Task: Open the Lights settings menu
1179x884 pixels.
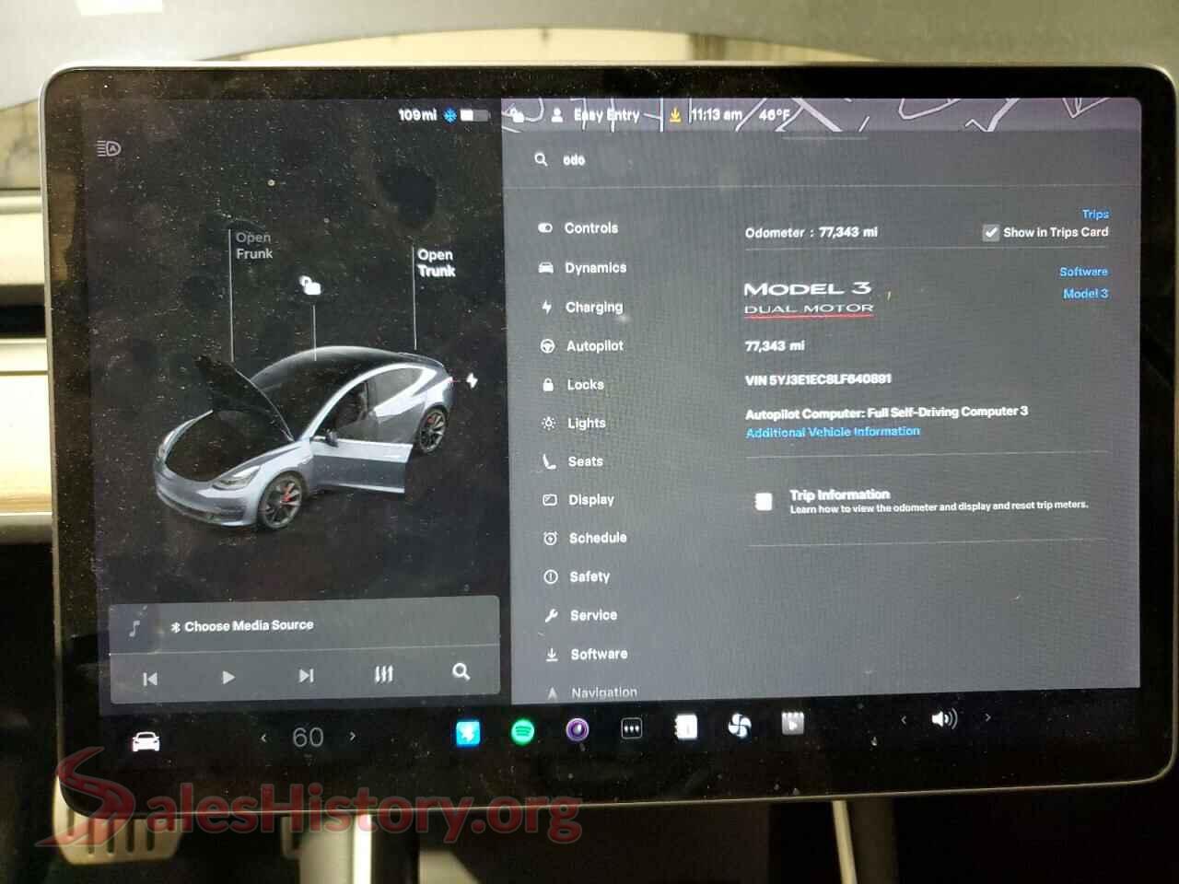Action: point(574,424)
